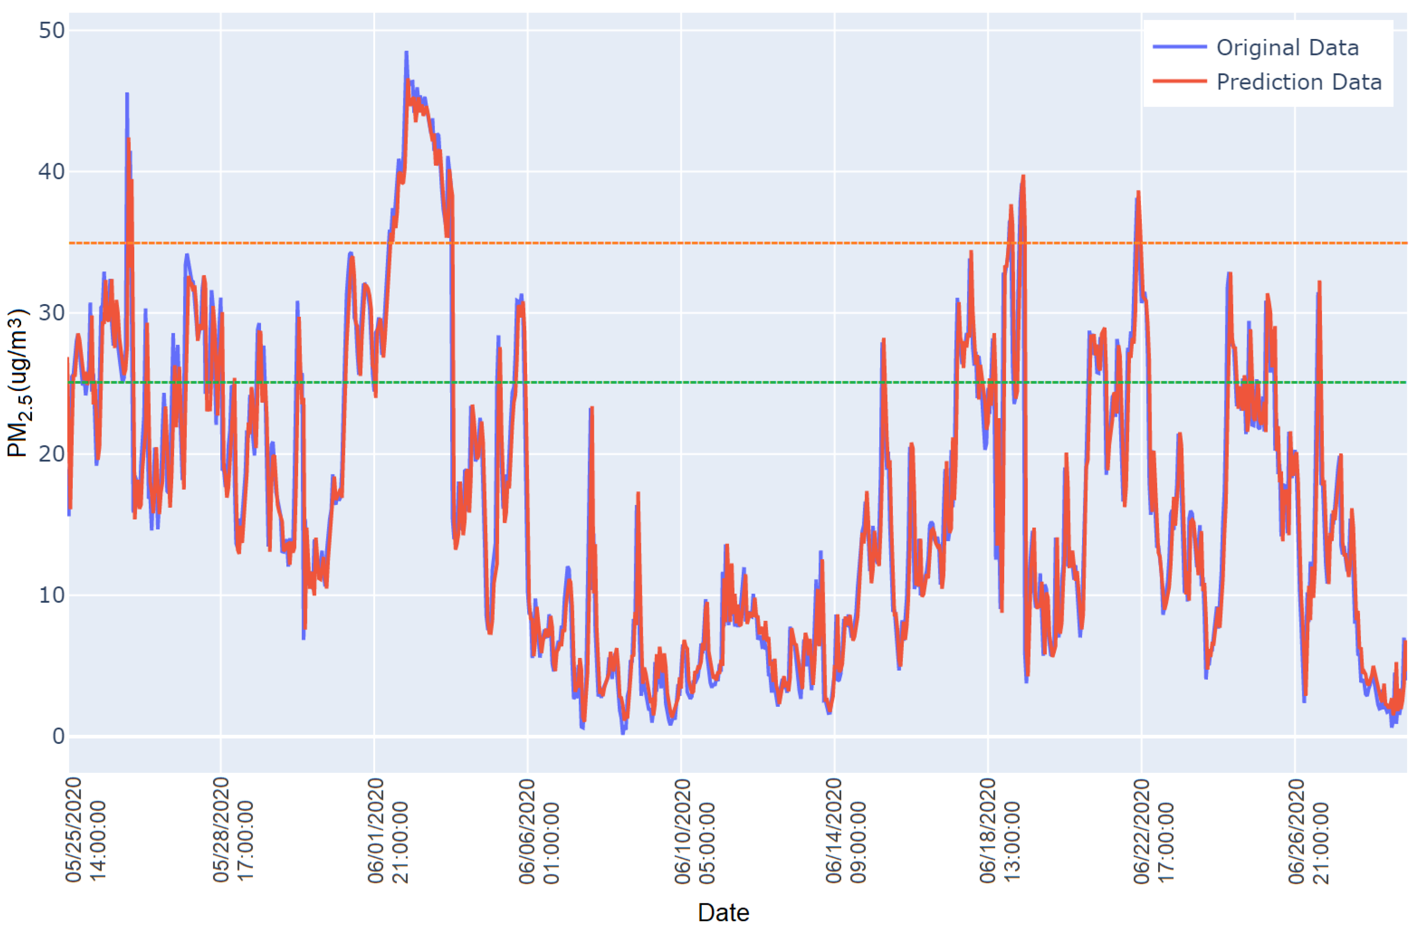The height and width of the screenshot is (932, 1422).
Task: Click the green dashed threshold line at 25
Action: pyautogui.click(x=738, y=382)
